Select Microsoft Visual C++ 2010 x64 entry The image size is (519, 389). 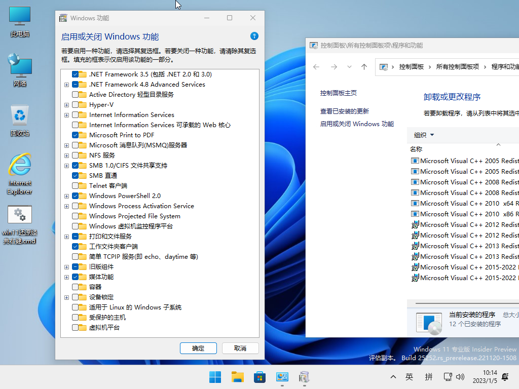(x=465, y=204)
